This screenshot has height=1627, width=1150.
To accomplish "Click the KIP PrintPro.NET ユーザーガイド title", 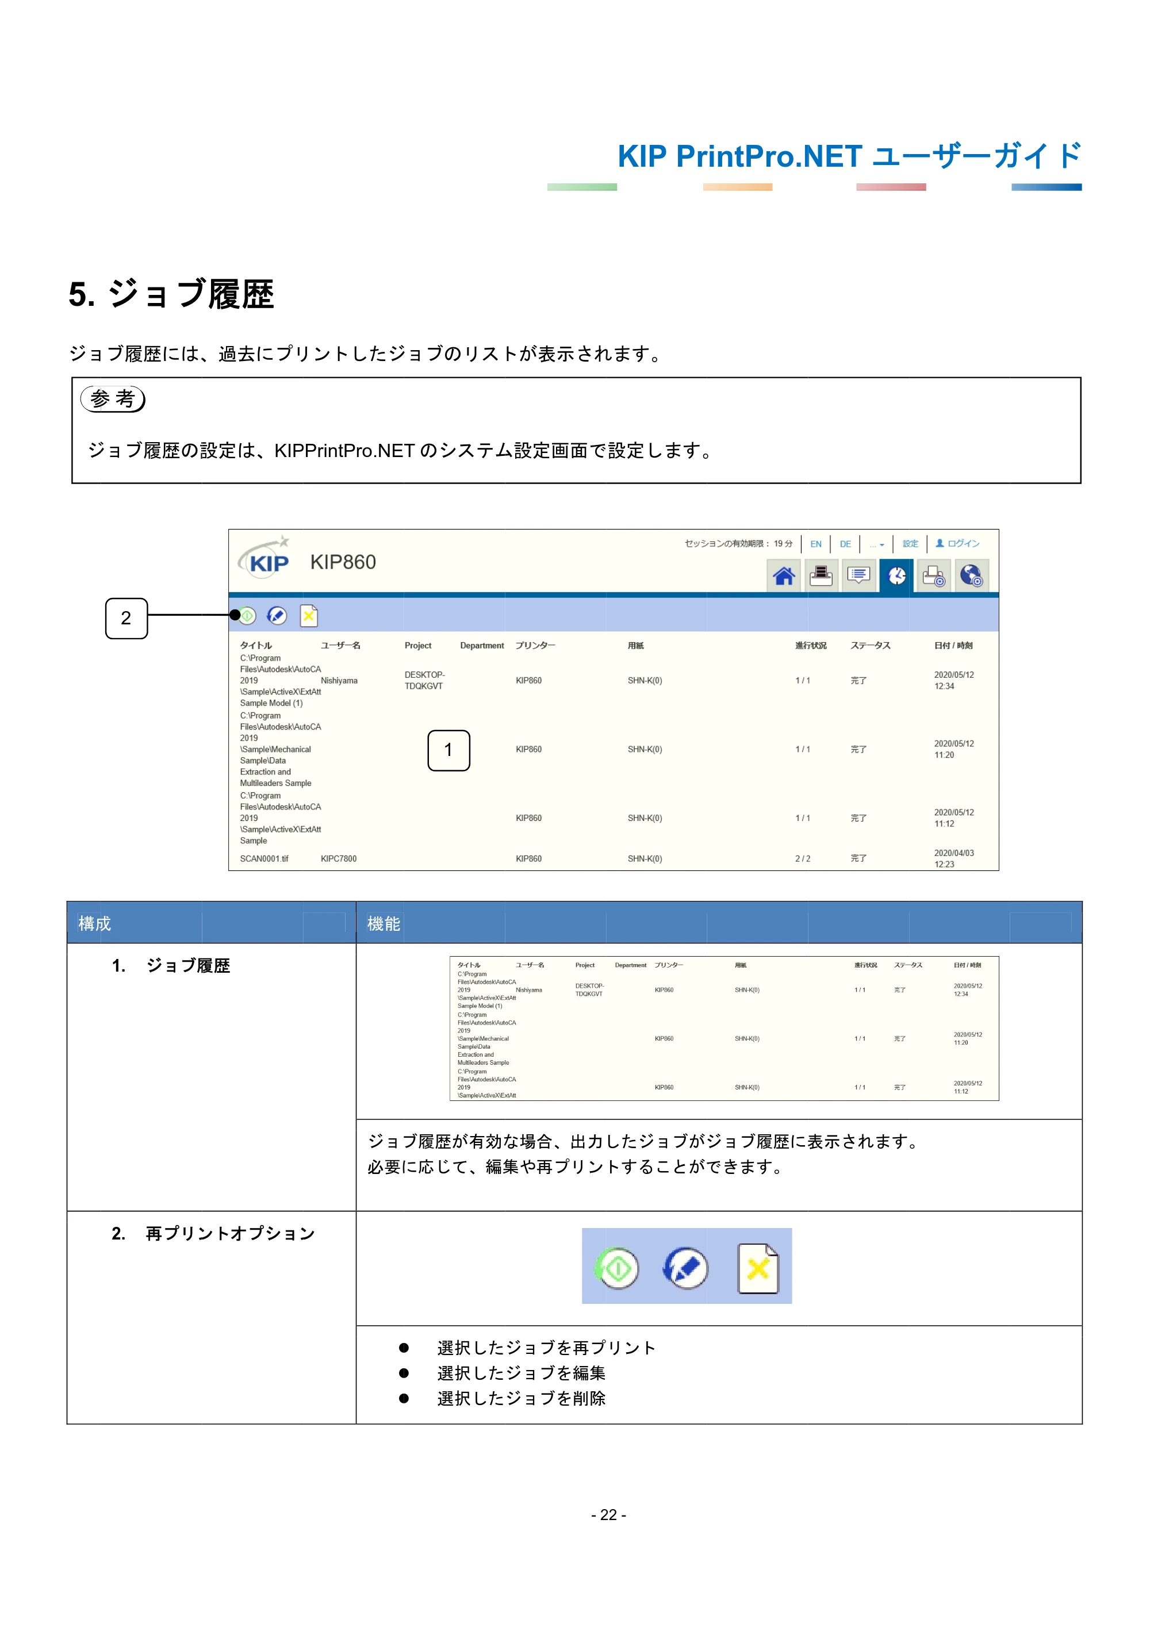I will pos(849,156).
